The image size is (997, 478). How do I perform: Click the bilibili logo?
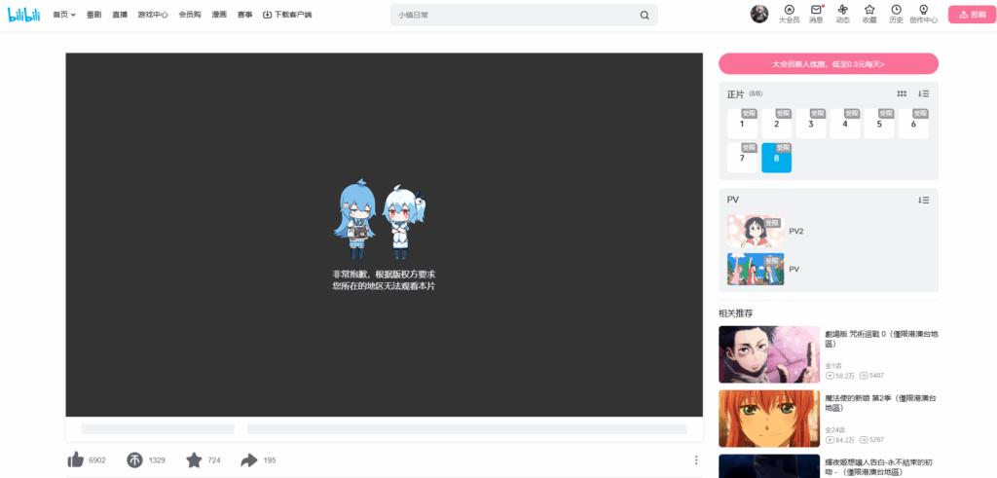coord(23,15)
